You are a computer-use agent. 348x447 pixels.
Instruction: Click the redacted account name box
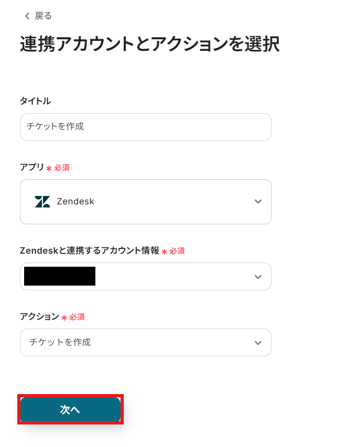click(x=60, y=276)
